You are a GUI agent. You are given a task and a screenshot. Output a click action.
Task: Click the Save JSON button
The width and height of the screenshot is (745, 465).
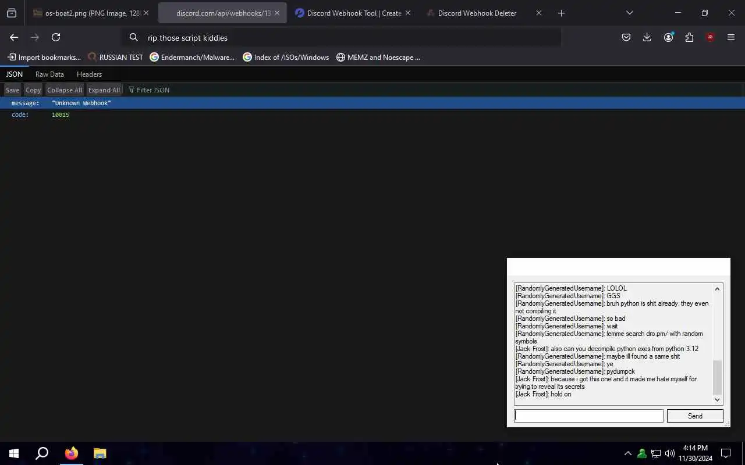coord(12,90)
